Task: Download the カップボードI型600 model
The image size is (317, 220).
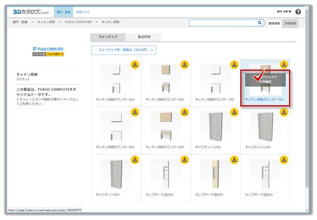Action: [284, 160]
